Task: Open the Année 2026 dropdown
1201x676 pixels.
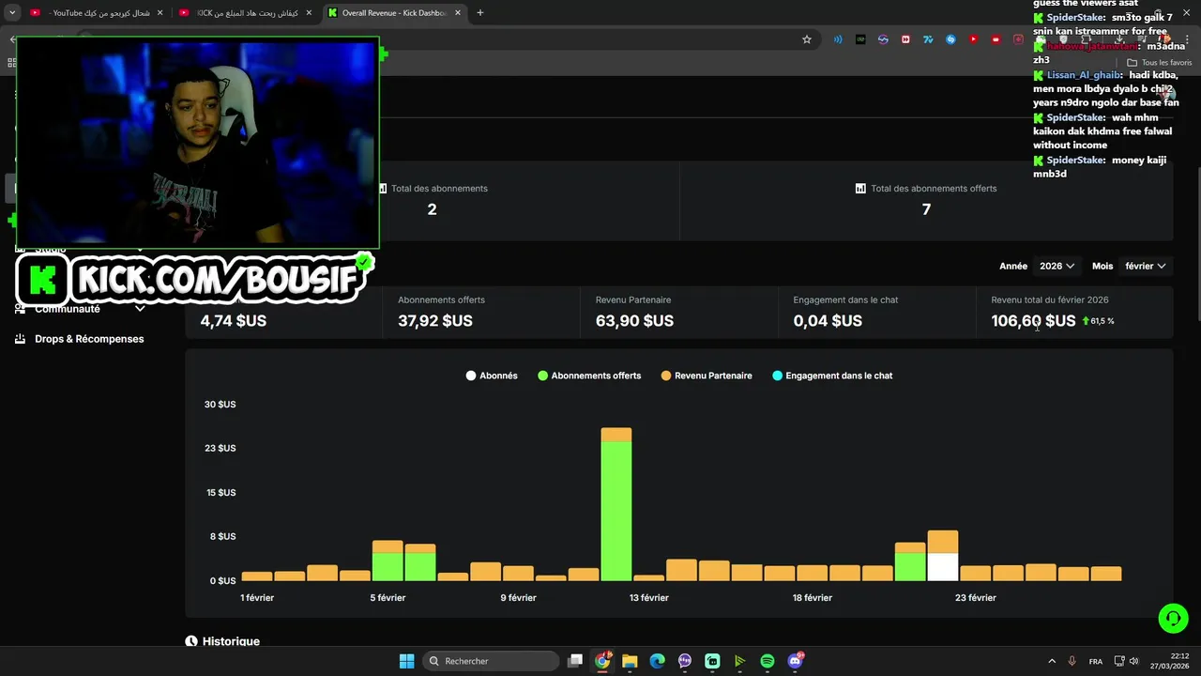Action: point(1057,266)
